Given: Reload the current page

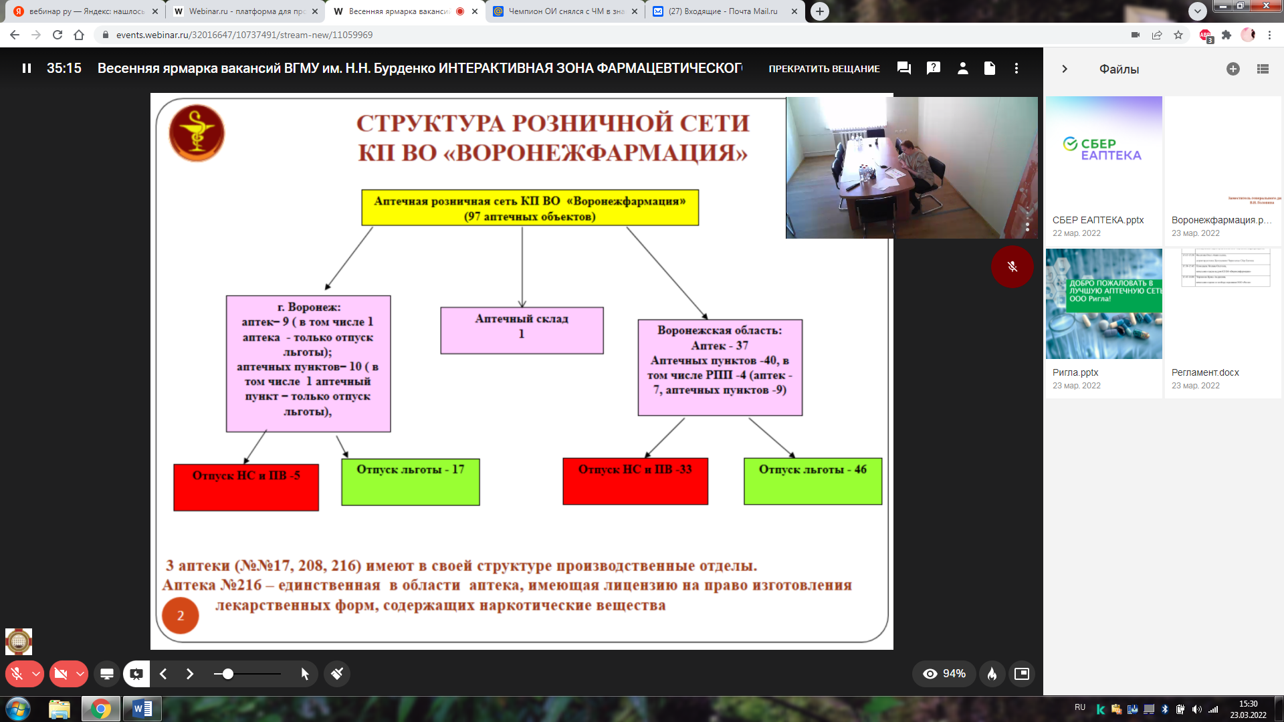Looking at the screenshot, I should (x=58, y=35).
